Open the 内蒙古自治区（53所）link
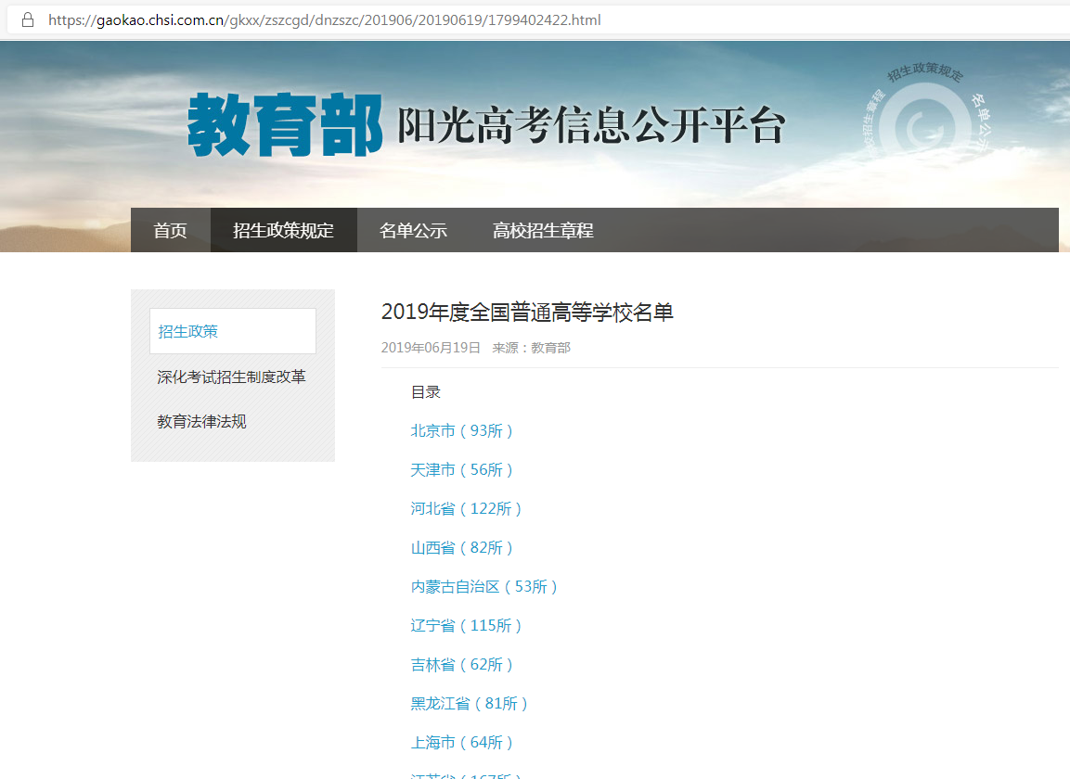The width and height of the screenshot is (1070, 779). (484, 587)
